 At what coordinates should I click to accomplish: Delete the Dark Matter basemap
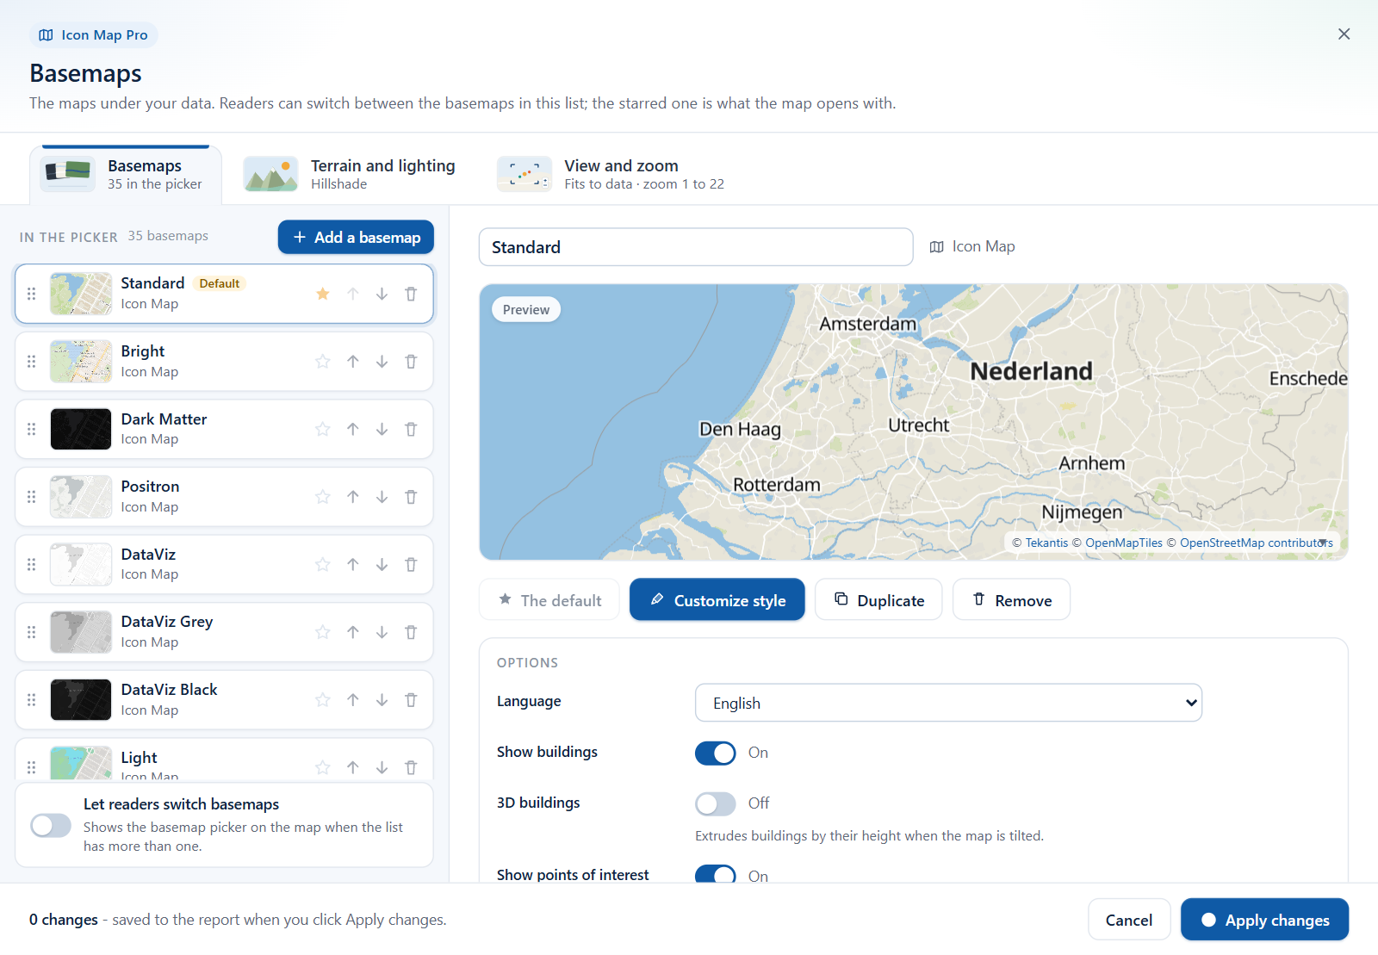(411, 429)
